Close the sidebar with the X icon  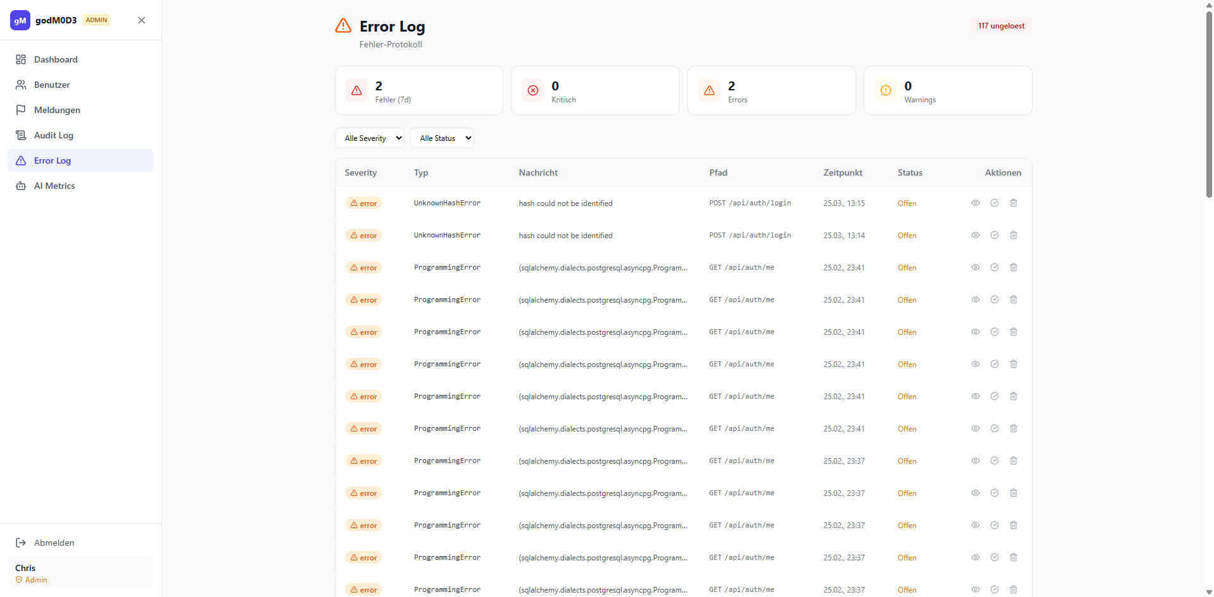pos(142,20)
